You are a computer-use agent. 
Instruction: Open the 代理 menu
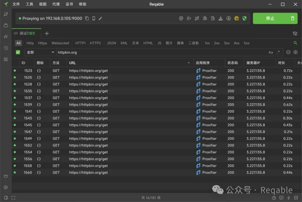(x=56, y=4)
